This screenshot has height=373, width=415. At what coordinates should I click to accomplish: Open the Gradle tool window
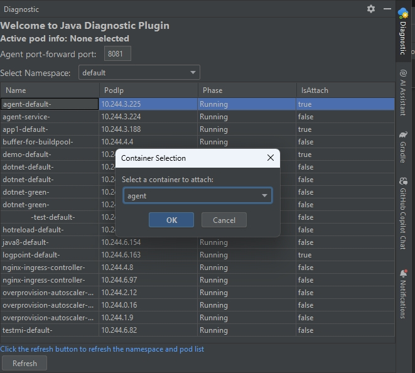click(403, 148)
